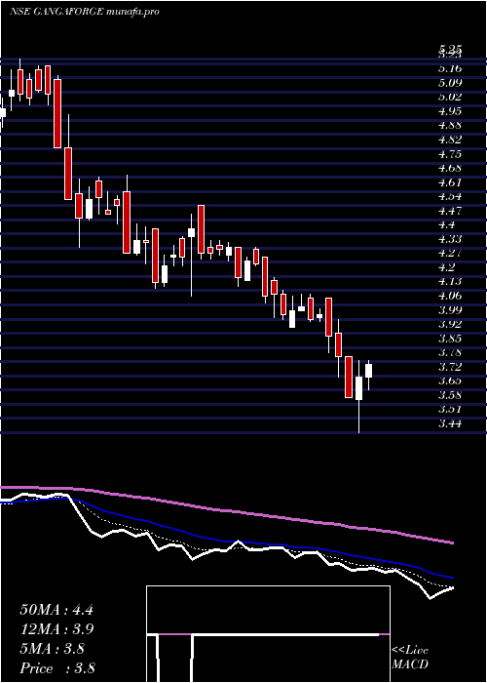Image resolution: width=487 pixels, height=683 pixels.
Task: Click the 5.02 price level label
Action: coord(450,97)
